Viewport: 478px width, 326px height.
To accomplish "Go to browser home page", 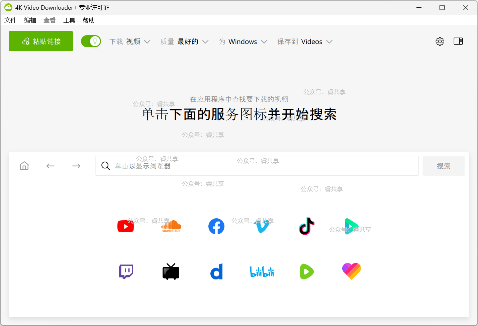I will point(24,166).
